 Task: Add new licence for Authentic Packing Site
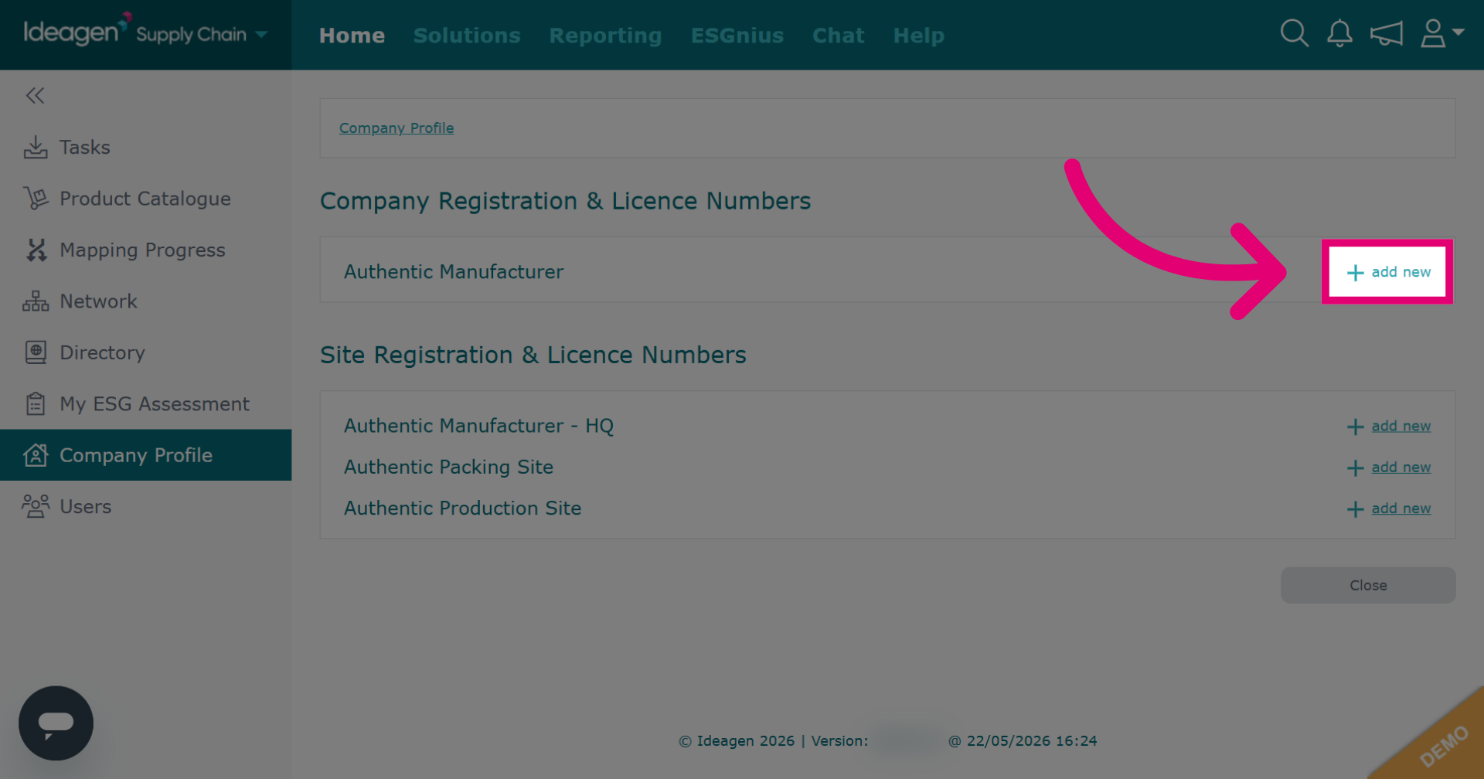point(1401,468)
